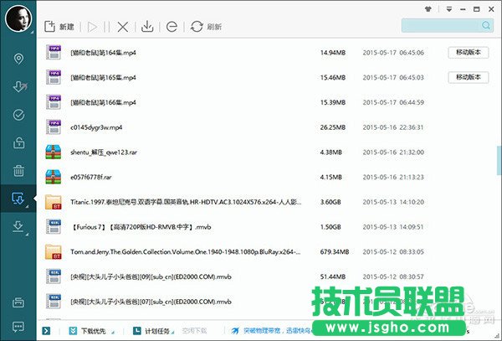The width and height of the screenshot is (502, 341).
Task: Click the 刷新 refresh icon
Action: point(197,26)
